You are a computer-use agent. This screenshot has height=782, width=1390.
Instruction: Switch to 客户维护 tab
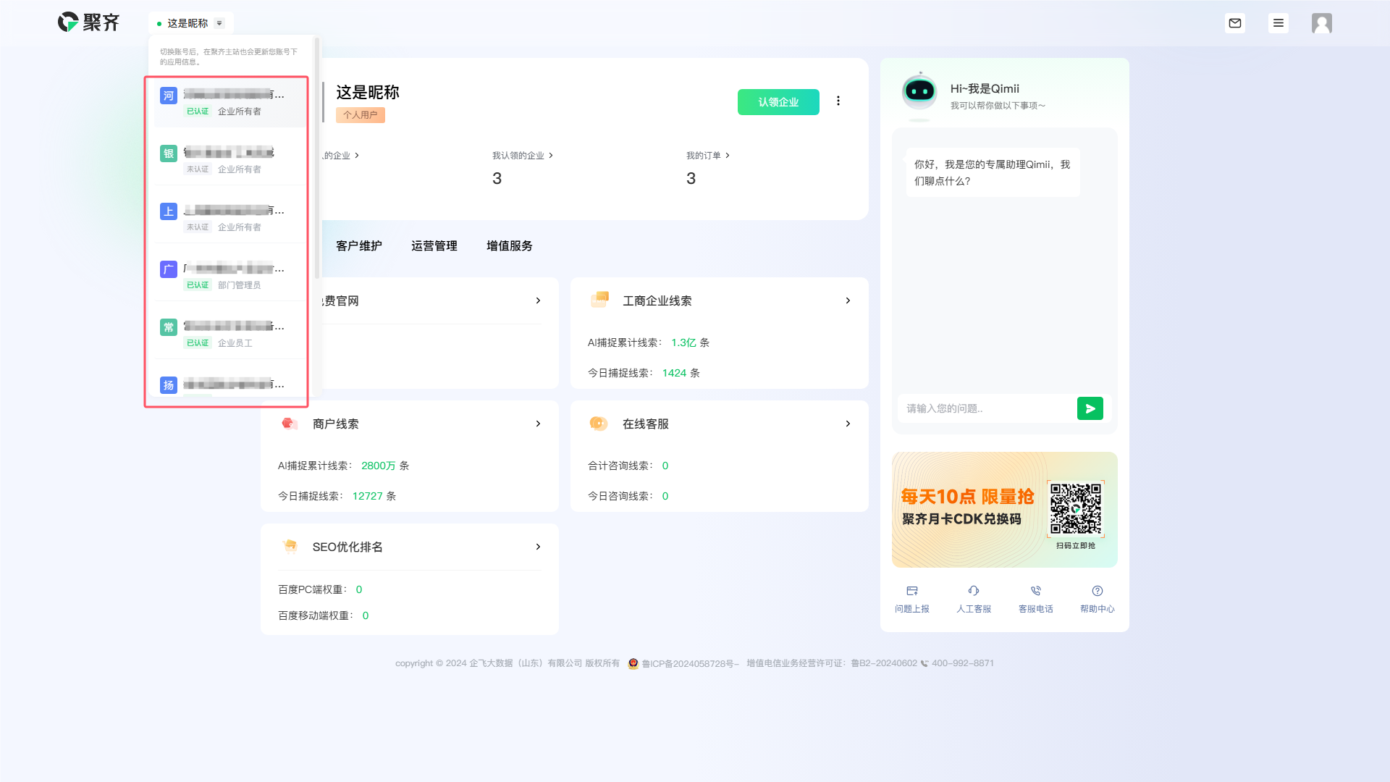tap(359, 246)
